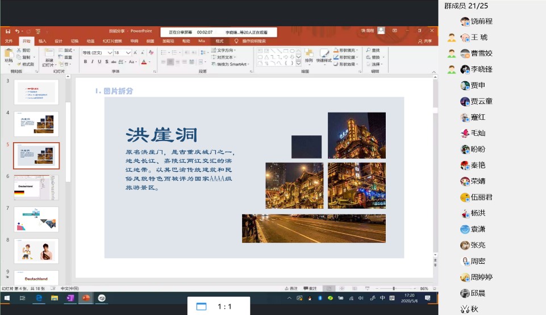Click the Format Painter (格式刷) icon
The height and width of the screenshot is (315, 546).
point(19,64)
